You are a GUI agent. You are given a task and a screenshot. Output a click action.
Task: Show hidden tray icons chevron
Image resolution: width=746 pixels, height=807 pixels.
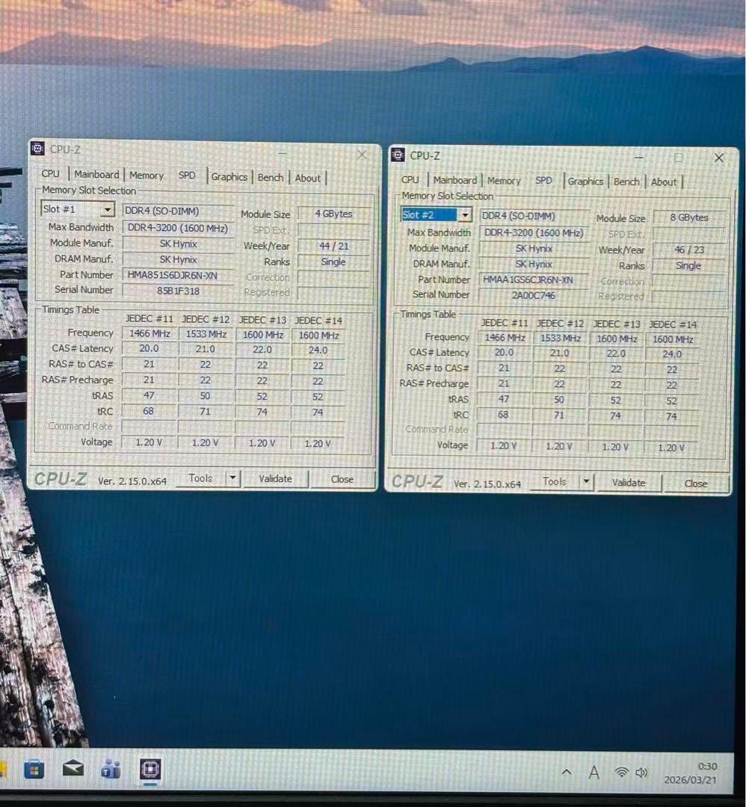567,772
